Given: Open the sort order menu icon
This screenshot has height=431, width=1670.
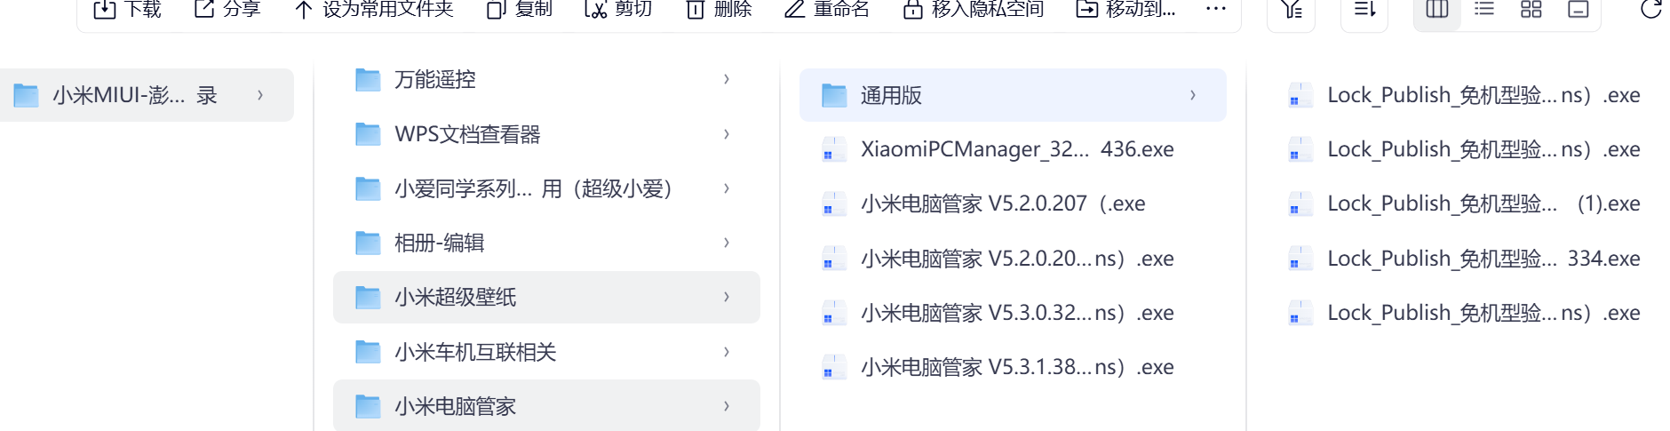Looking at the screenshot, I should [x=1364, y=10].
